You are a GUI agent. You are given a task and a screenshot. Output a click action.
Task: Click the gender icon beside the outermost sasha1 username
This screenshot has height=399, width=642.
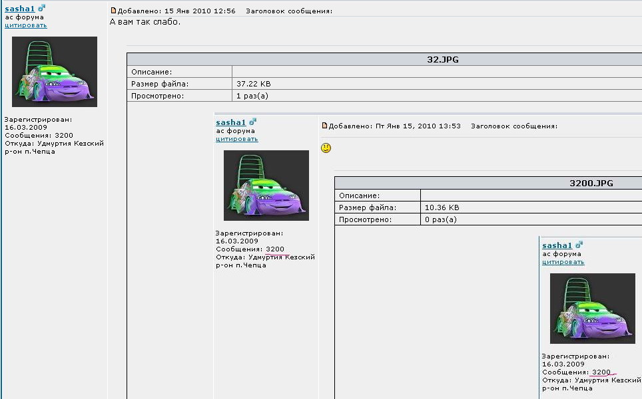pos(42,9)
